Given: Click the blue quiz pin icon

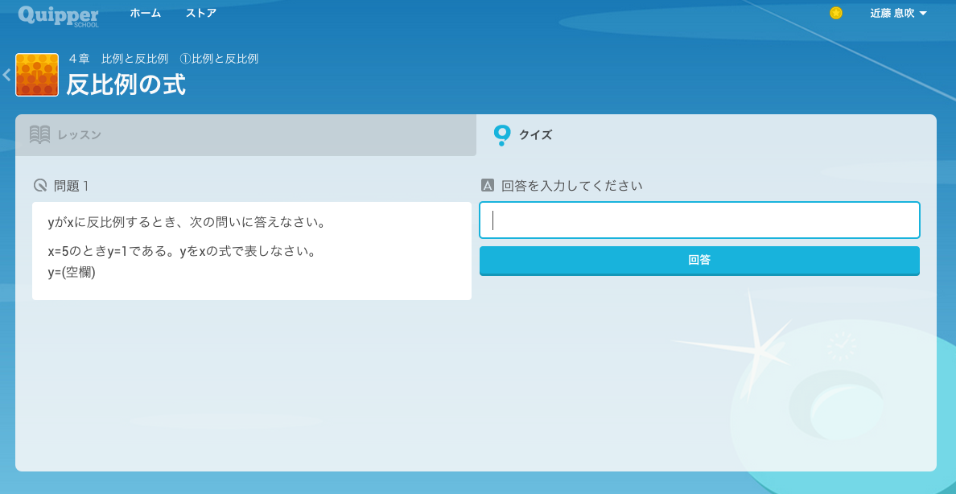Looking at the screenshot, I should coord(502,134).
